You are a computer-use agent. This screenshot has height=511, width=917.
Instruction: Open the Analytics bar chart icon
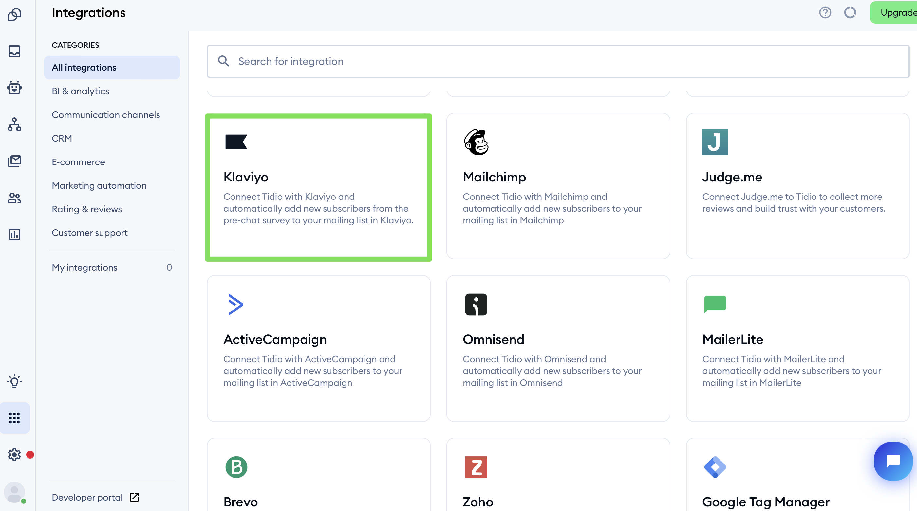coord(15,234)
